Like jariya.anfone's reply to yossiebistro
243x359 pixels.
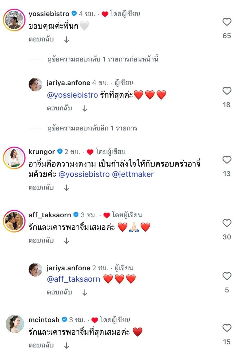227,91
